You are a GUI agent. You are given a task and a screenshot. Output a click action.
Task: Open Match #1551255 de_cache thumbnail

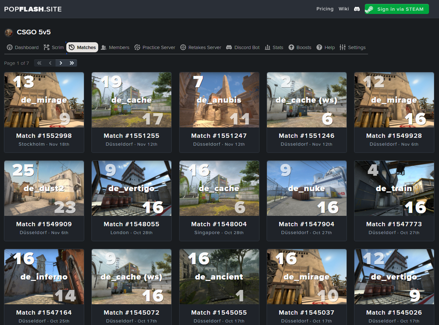[x=132, y=100]
